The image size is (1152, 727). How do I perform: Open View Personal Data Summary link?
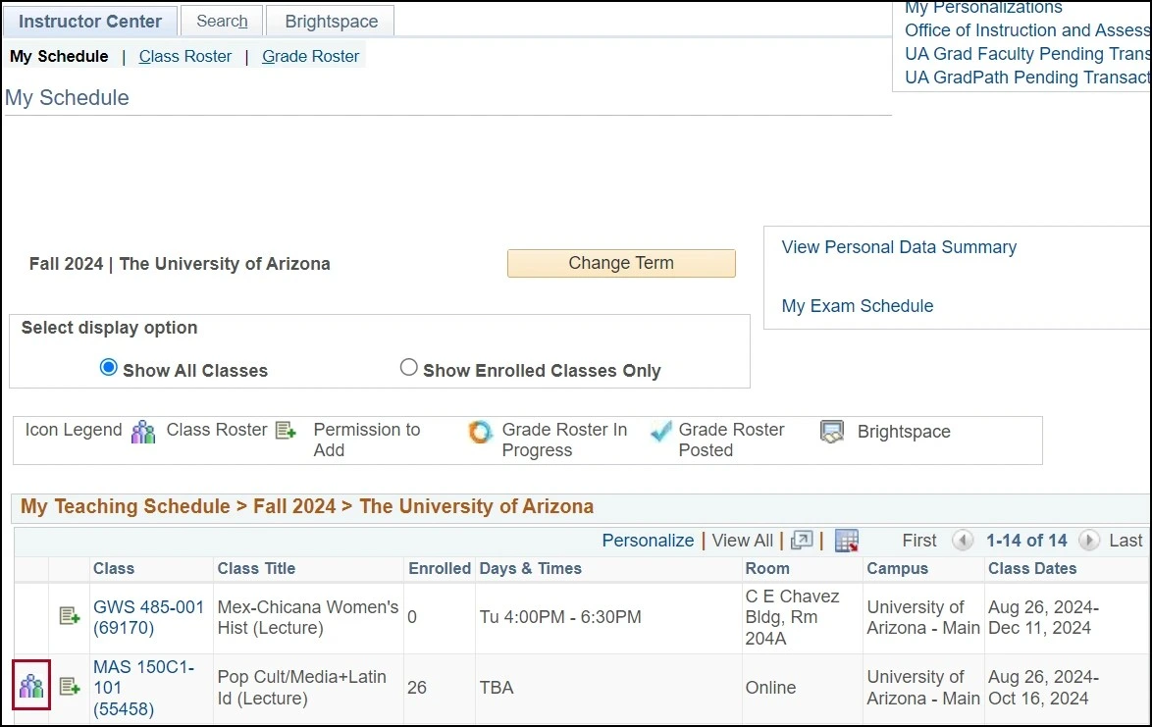899,247
